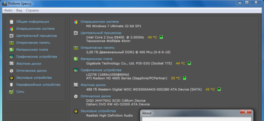
Task: Click the Центральный процессор sidebar icon
Action: coord(11,36)
